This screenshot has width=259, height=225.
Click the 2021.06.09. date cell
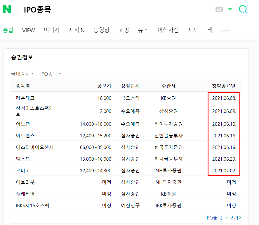click(224, 111)
